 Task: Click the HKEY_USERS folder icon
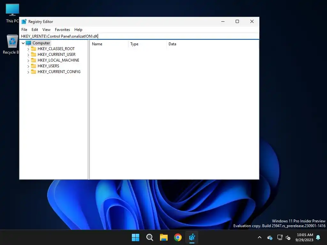(x=33, y=66)
